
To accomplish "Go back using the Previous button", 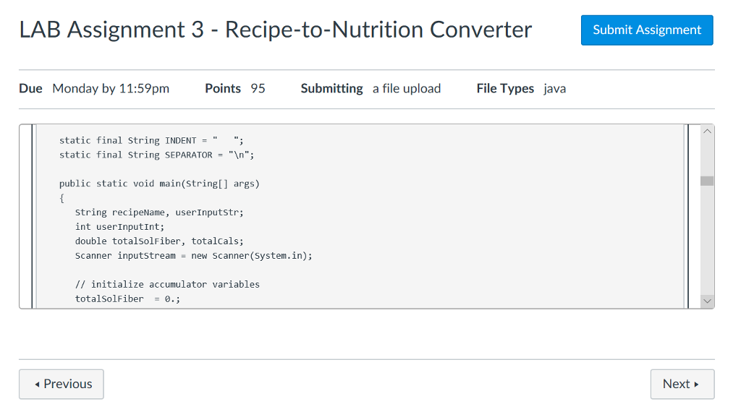I will click(x=61, y=384).
